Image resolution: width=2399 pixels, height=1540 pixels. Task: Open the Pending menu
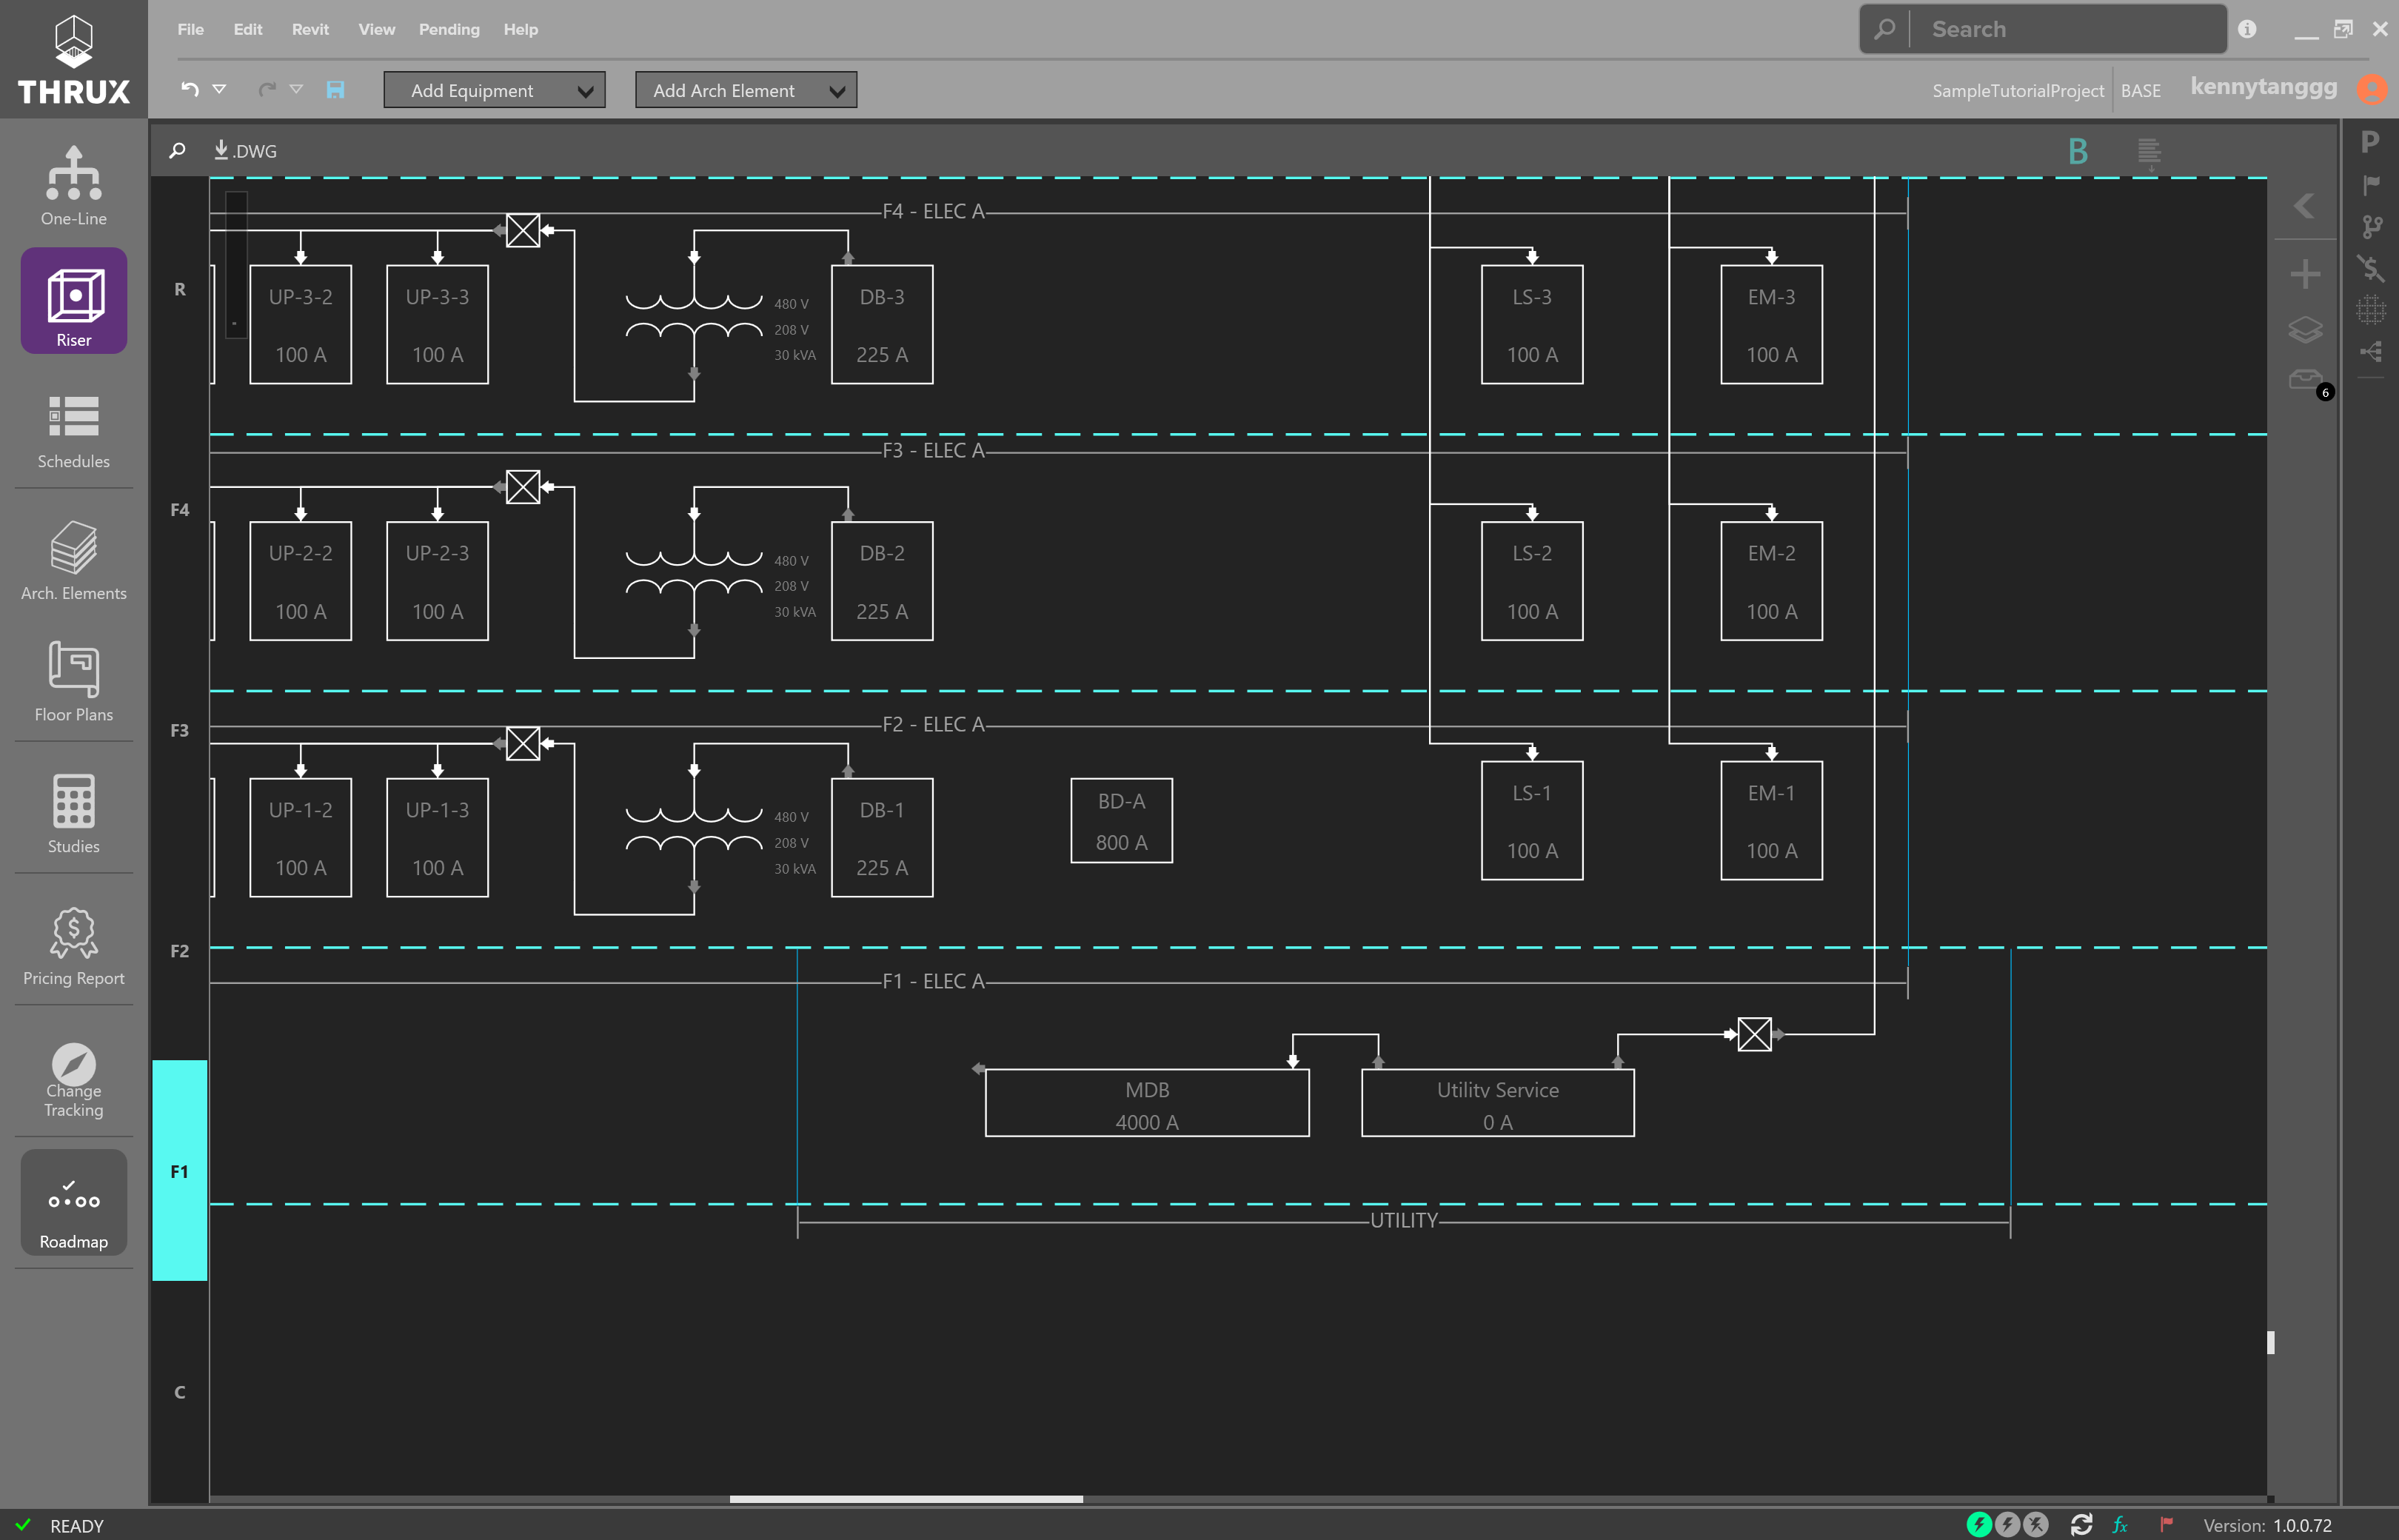pyautogui.click(x=449, y=29)
